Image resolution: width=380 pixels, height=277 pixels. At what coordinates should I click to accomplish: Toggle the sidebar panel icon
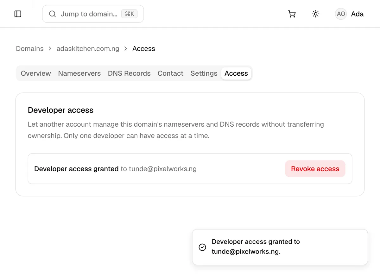pos(18,14)
